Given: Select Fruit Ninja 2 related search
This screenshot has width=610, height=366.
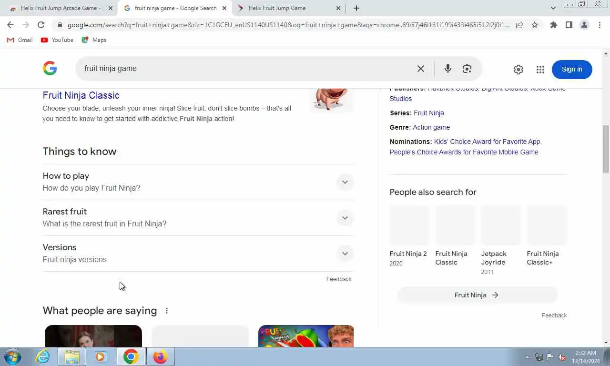Looking at the screenshot, I should click(x=409, y=236).
